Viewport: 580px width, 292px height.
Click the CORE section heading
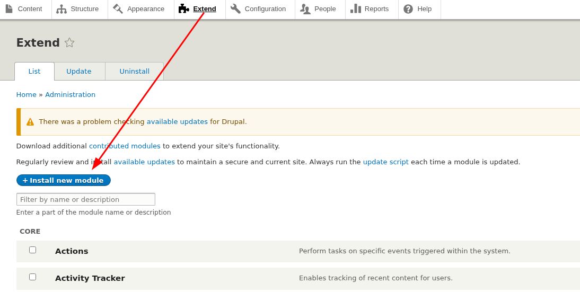click(x=30, y=232)
